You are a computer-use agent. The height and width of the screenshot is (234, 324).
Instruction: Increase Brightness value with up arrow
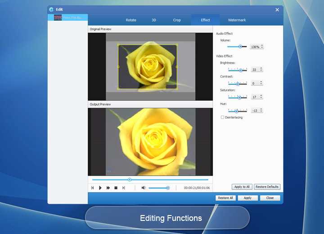pyautogui.click(x=261, y=68)
